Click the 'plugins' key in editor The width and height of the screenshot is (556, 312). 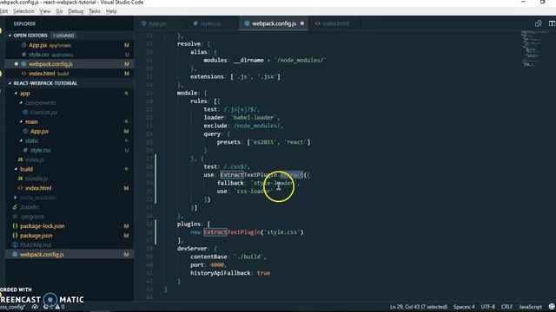(189, 224)
